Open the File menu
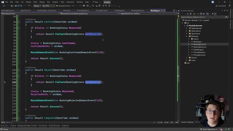Viewport: 233px width, 131px height. click(7, 2)
